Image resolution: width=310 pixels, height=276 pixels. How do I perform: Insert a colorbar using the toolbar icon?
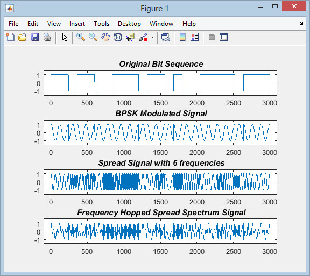tap(182, 37)
